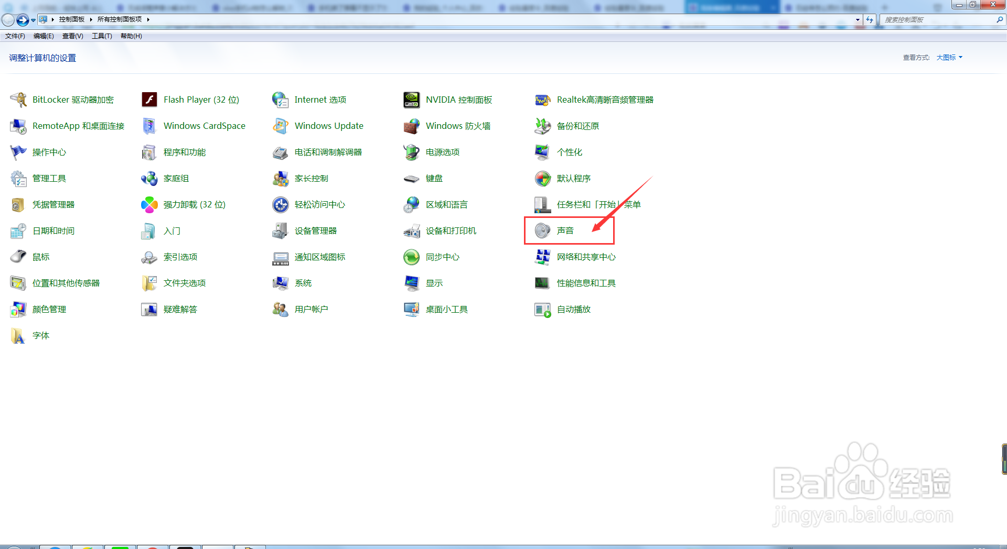Open the 索引选项 link
This screenshot has width=1007, height=549.
pyautogui.click(x=180, y=257)
